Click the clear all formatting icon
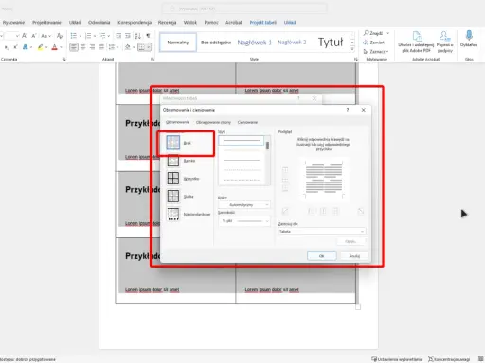485x363 pixels. [60, 36]
